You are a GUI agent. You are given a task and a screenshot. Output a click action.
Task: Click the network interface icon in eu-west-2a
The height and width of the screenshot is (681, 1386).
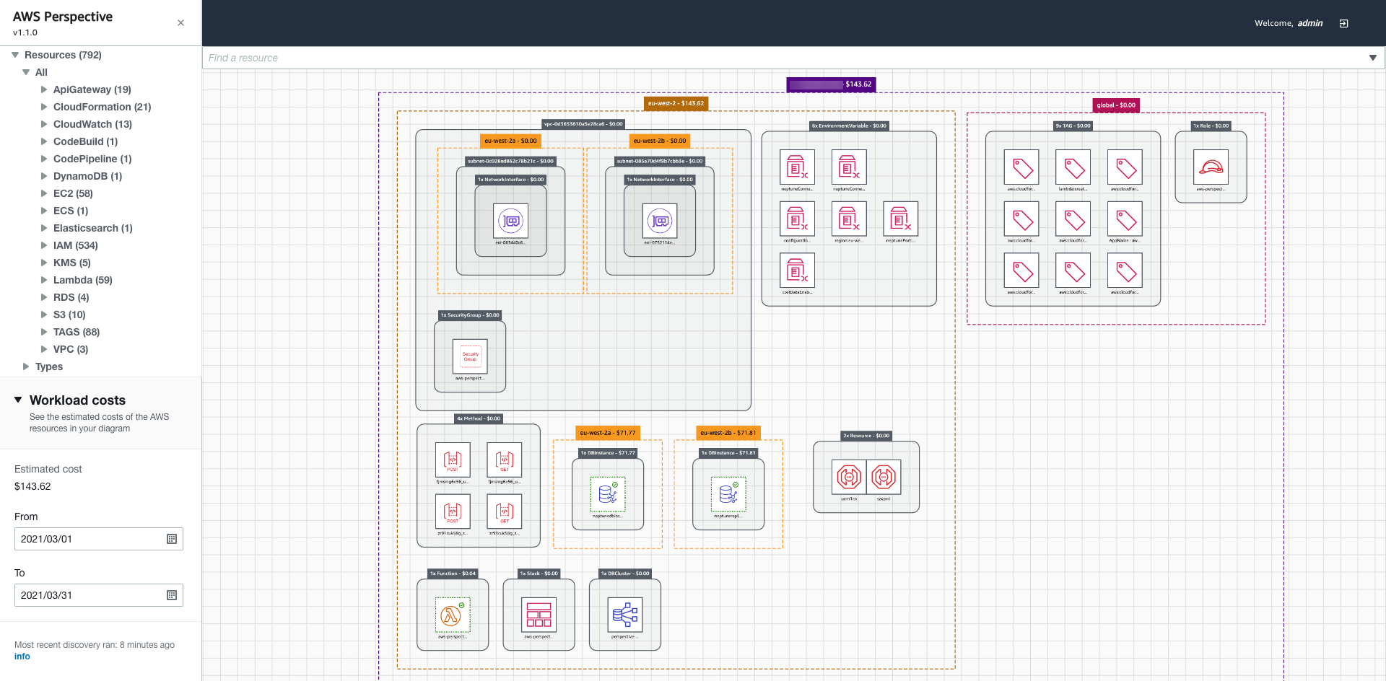tap(510, 221)
